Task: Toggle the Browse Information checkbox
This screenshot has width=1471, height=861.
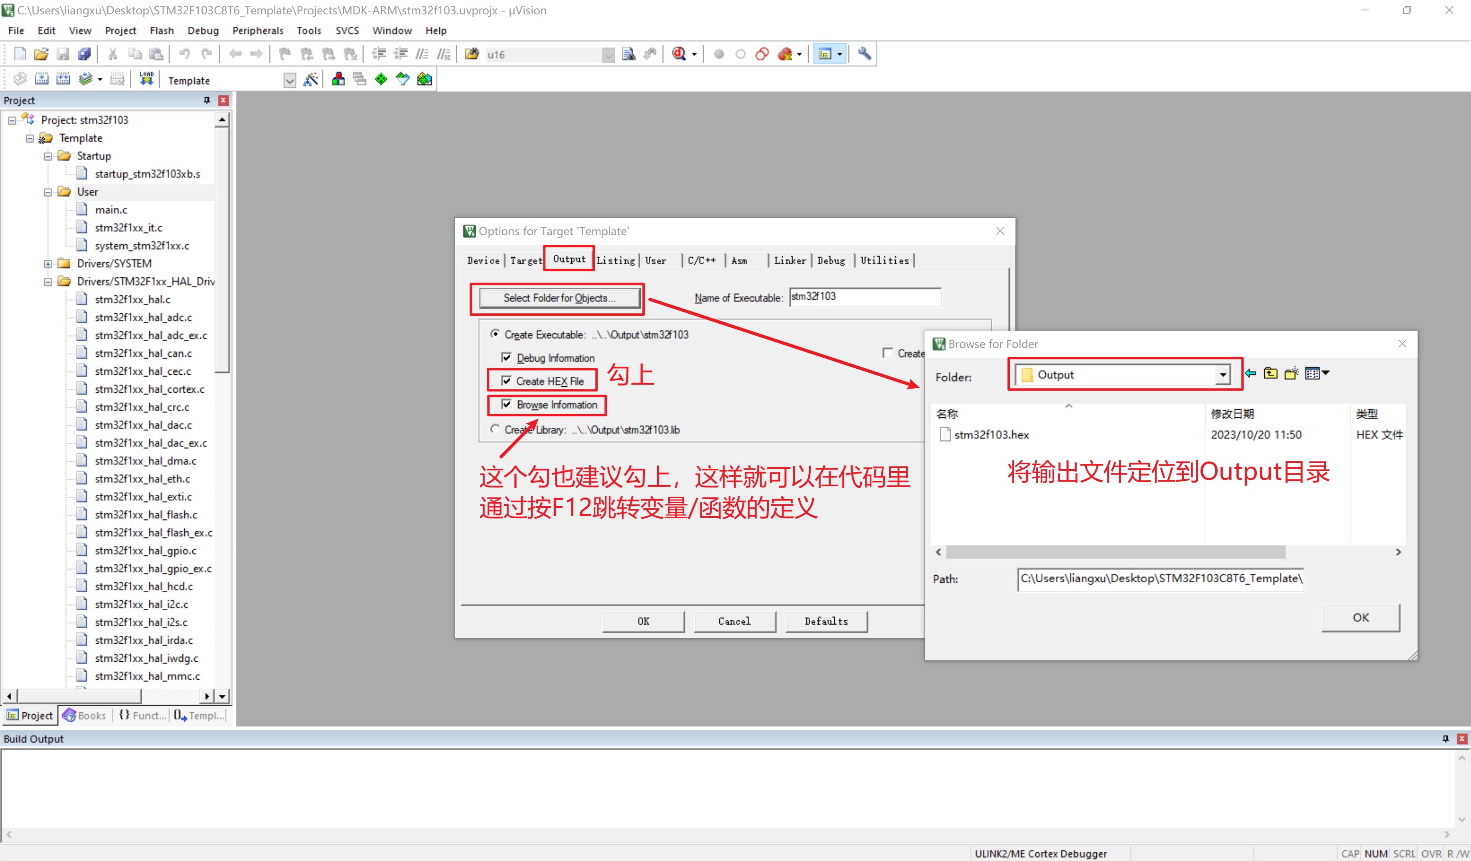Action: click(x=507, y=404)
